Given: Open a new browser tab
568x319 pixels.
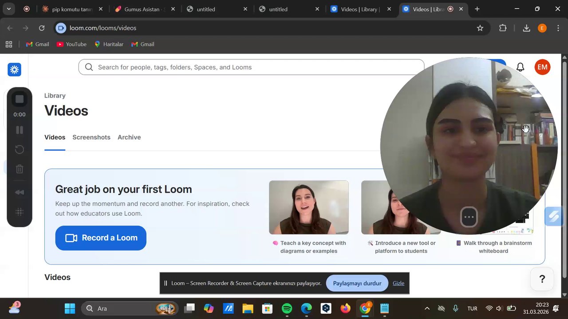Looking at the screenshot, I should 477,9.
